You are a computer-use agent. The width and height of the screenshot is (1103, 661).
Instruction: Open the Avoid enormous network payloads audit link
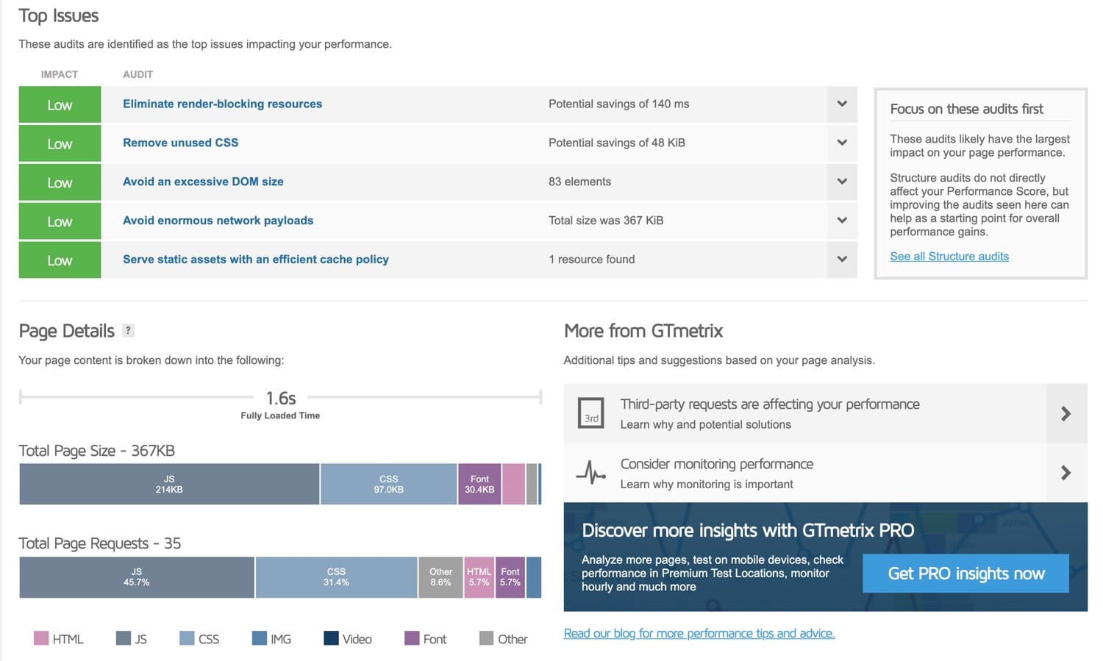218,221
